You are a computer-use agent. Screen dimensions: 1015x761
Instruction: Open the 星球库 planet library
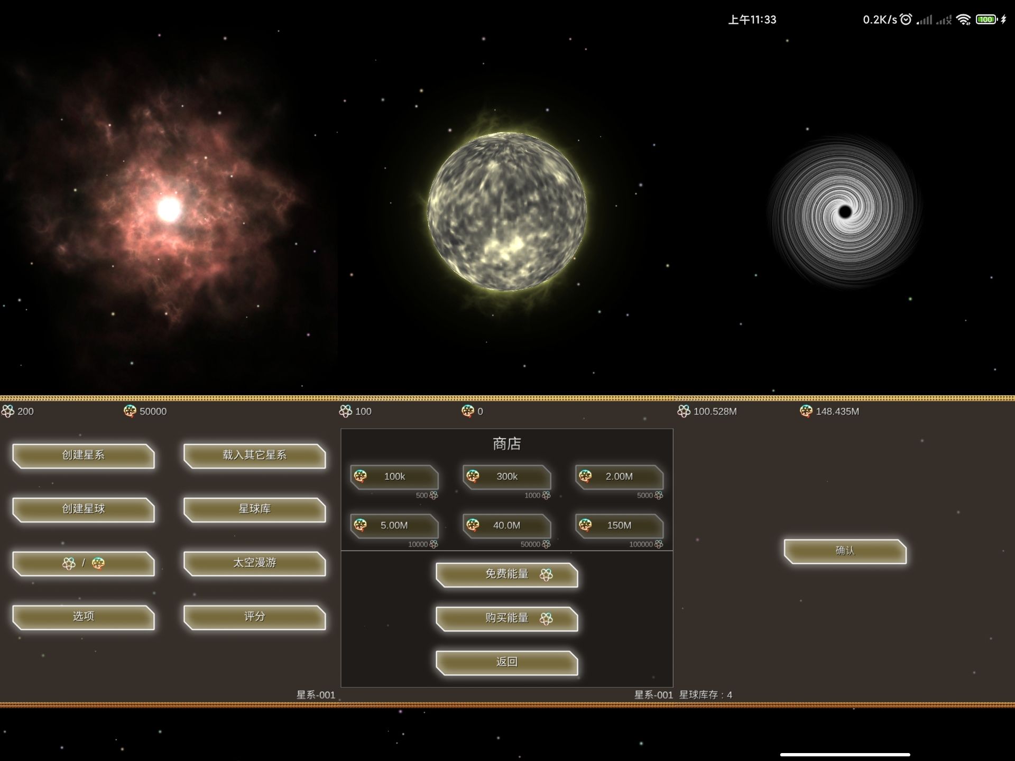pyautogui.click(x=254, y=509)
